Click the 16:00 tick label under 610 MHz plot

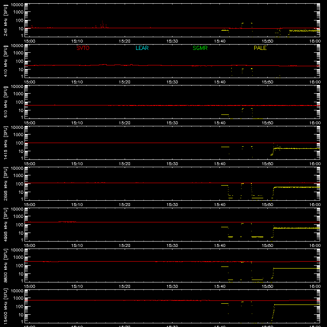click(x=315, y=123)
